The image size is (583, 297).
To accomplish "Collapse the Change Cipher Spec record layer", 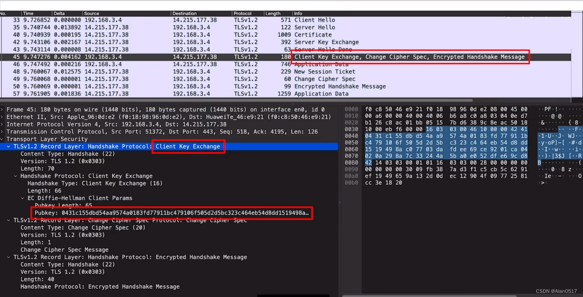I will point(9,220).
